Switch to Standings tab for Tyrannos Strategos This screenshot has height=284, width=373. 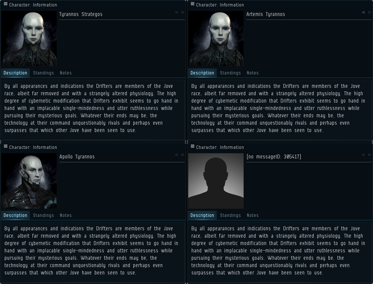coord(43,73)
